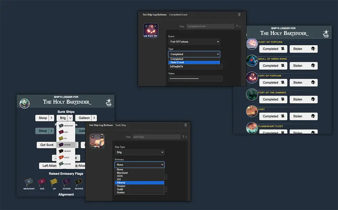This screenshot has width=338, height=210.
Task: Open the Event dropdown showing Fort Of Fortune
Action: pos(194,42)
